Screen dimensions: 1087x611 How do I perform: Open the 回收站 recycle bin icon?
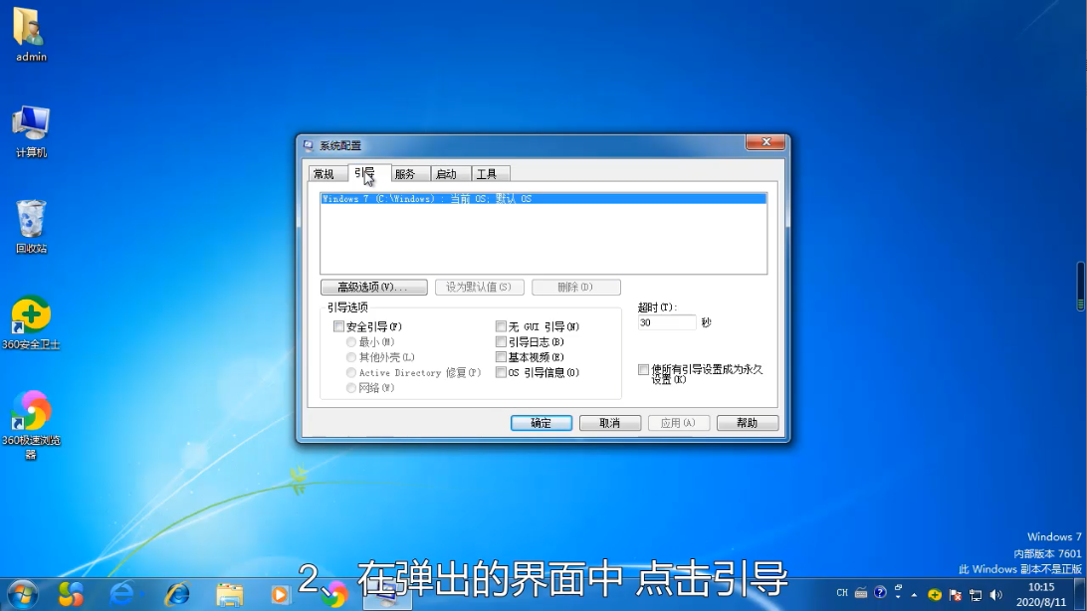tap(31, 227)
